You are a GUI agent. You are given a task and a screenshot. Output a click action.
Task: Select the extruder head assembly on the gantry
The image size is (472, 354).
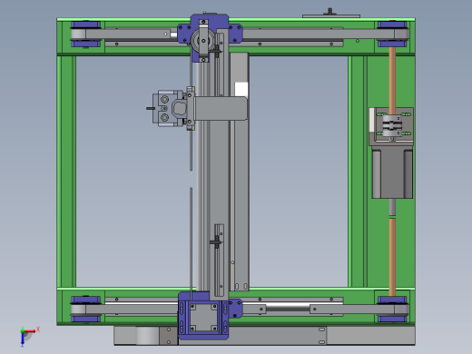tap(170, 108)
